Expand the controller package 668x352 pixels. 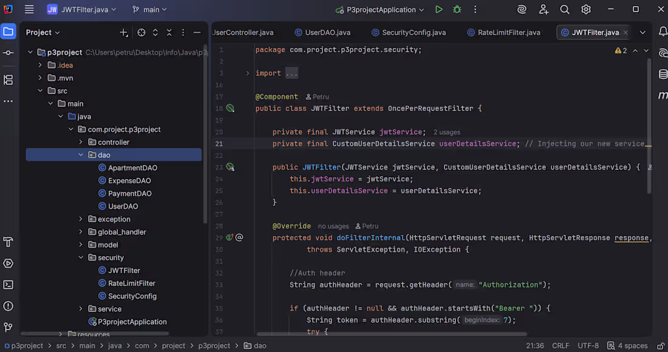[81, 142]
